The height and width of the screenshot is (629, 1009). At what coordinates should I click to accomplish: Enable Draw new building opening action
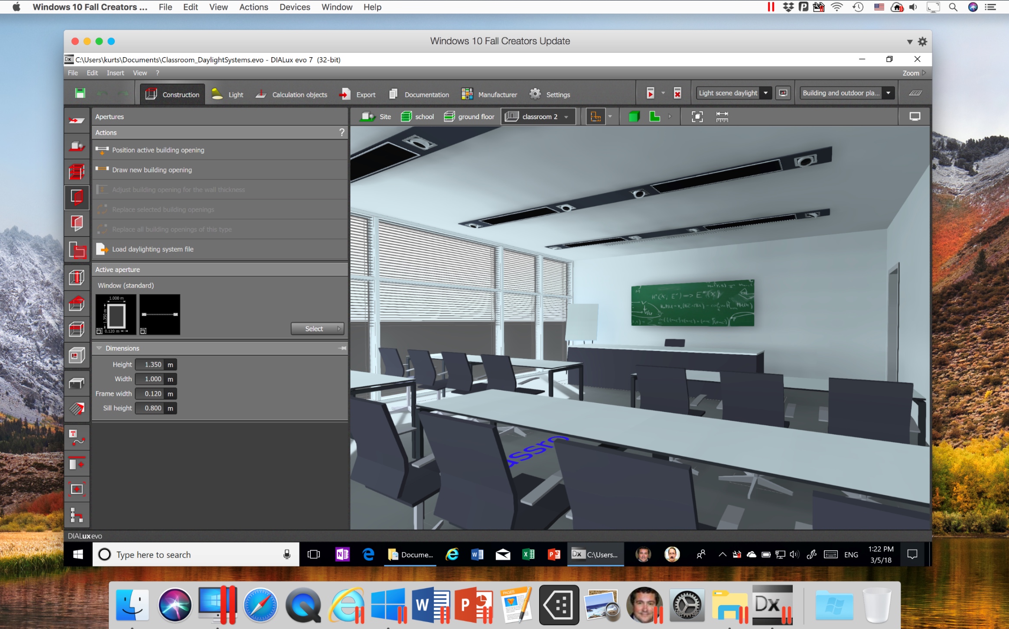pos(152,169)
